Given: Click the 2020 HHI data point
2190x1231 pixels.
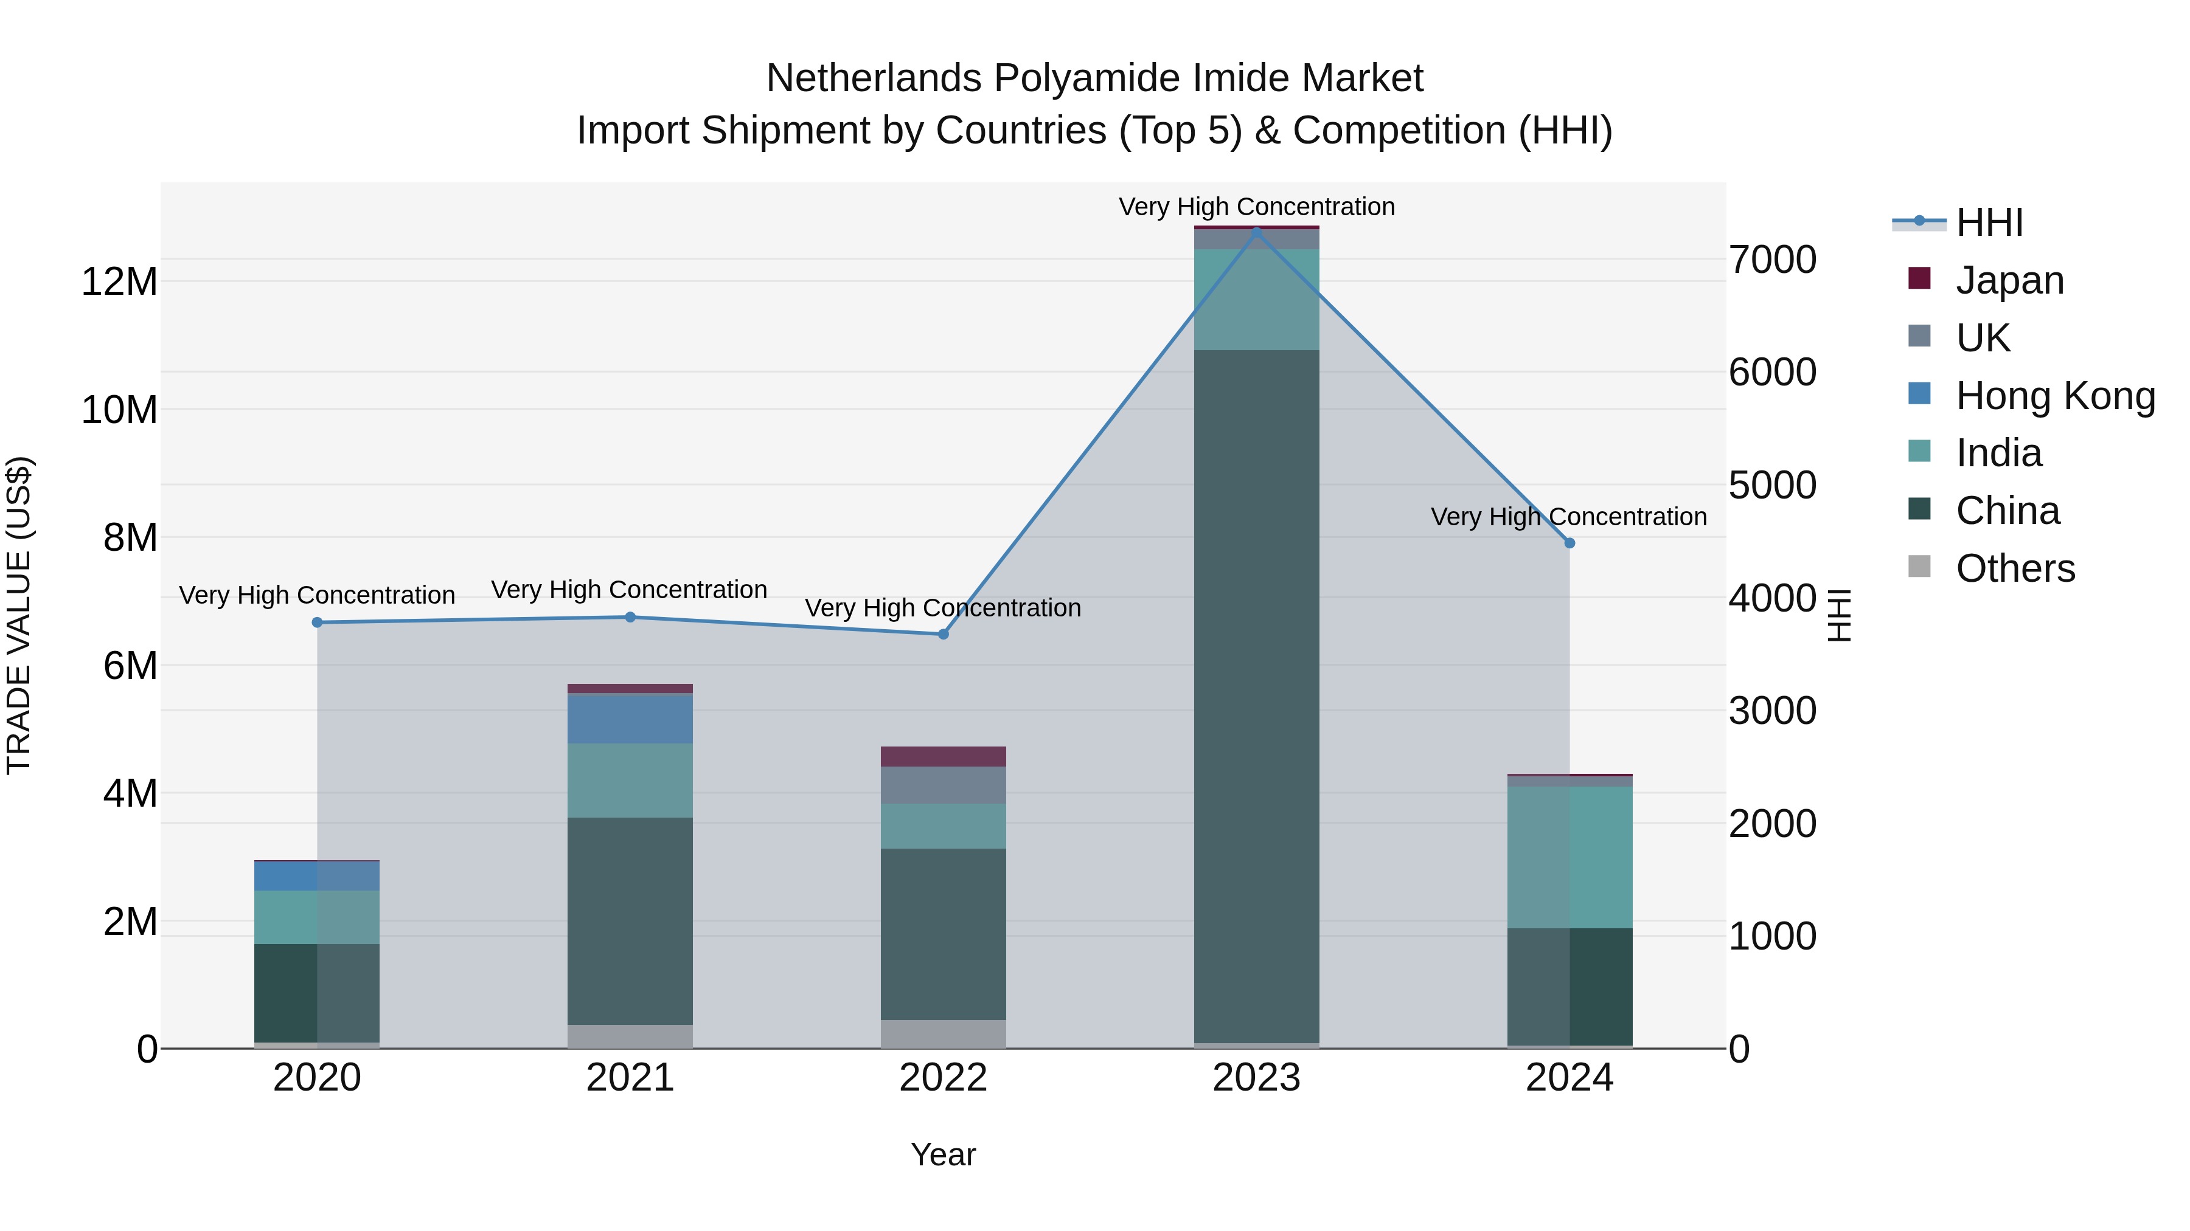Looking at the screenshot, I should click(x=317, y=622).
